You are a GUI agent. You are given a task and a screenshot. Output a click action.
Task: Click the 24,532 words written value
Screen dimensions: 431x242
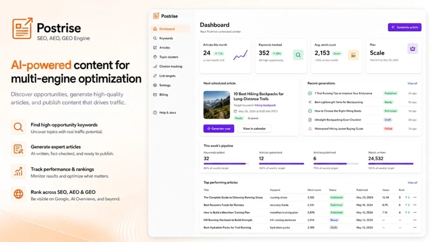pos(376,158)
